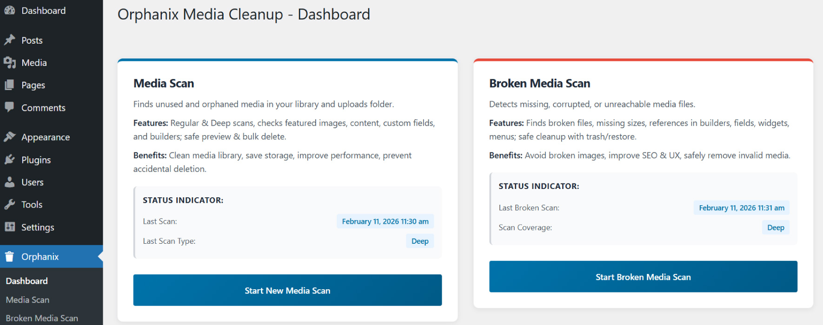Click the Last Scan Type: label
The height and width of the screenshot is (325, 823).
point(169,241)
